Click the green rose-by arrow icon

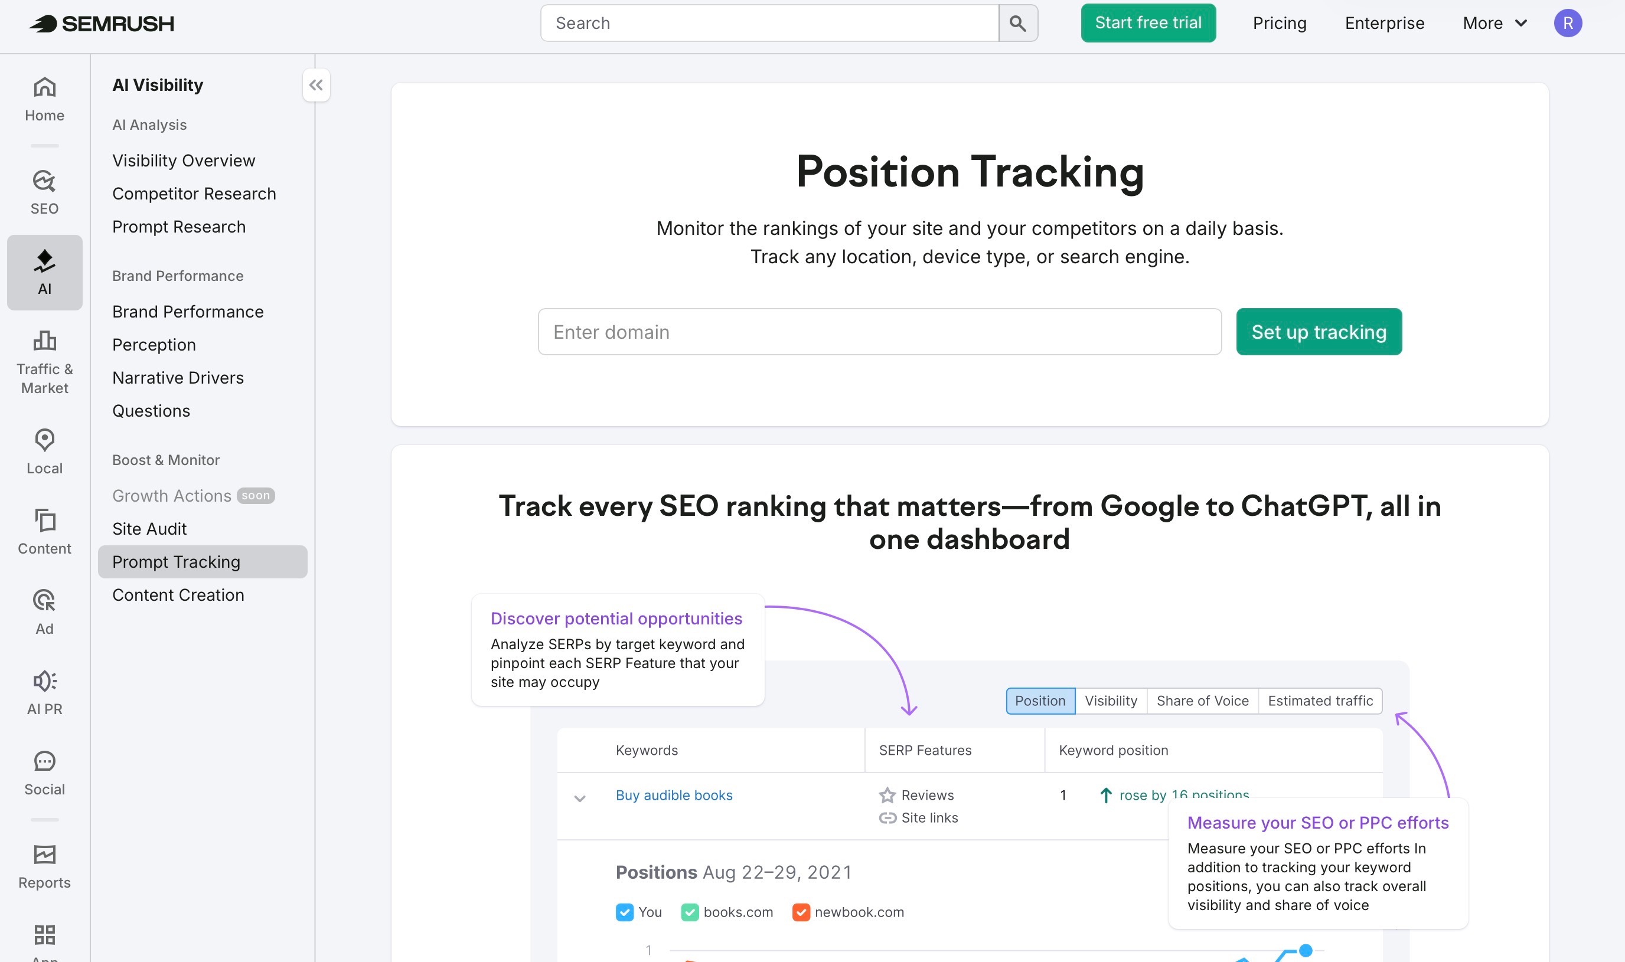click(1106, 795)
